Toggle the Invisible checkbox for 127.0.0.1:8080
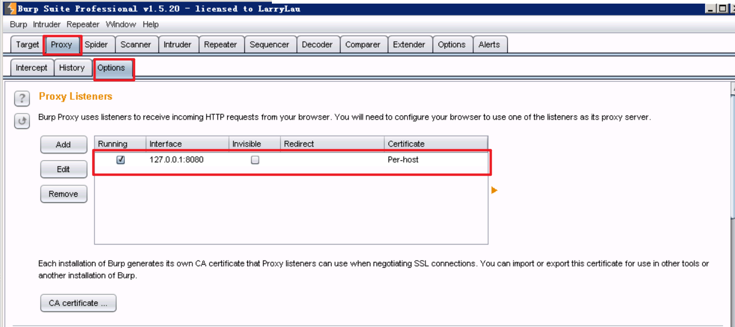 coord(255,160)
